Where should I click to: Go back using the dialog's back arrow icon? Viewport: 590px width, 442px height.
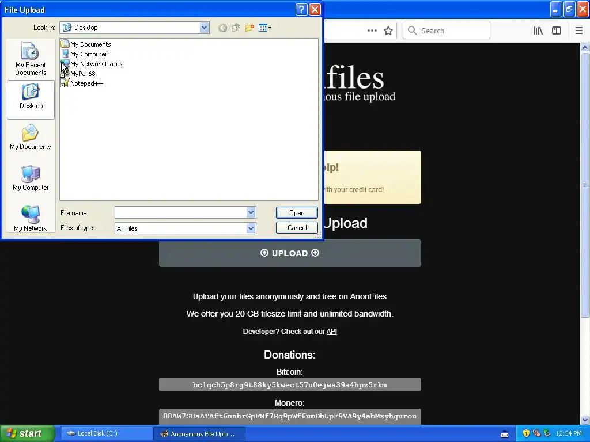pos(223,28)
